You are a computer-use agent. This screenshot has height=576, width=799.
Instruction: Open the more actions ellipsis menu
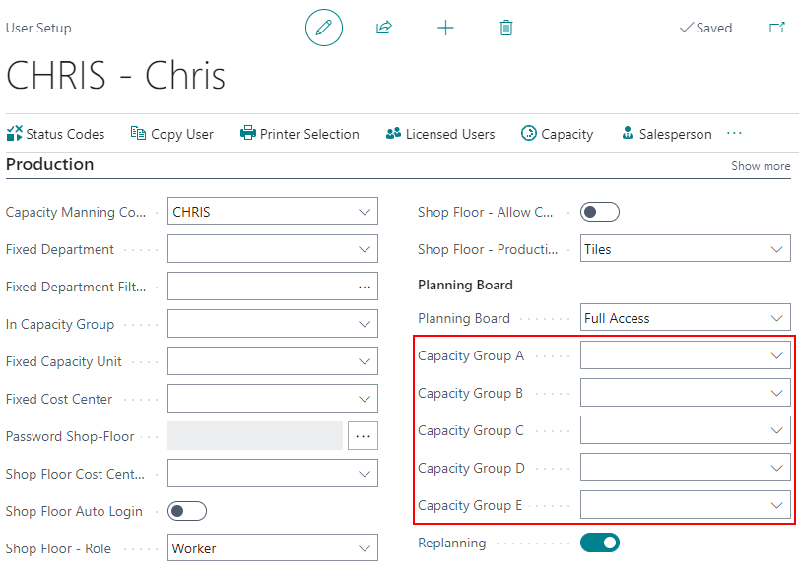(x=733, y=133)
